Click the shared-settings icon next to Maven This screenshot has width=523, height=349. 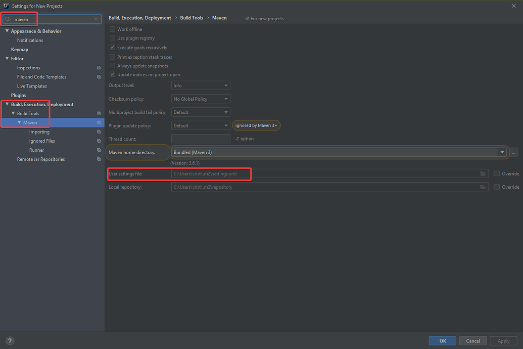[99, 122]
